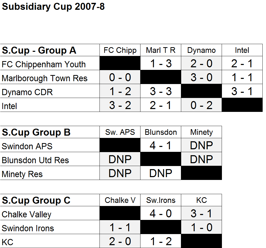
Task: Select the 3 - 3 score in Dynamo CDR row
Action: point(161,92)
